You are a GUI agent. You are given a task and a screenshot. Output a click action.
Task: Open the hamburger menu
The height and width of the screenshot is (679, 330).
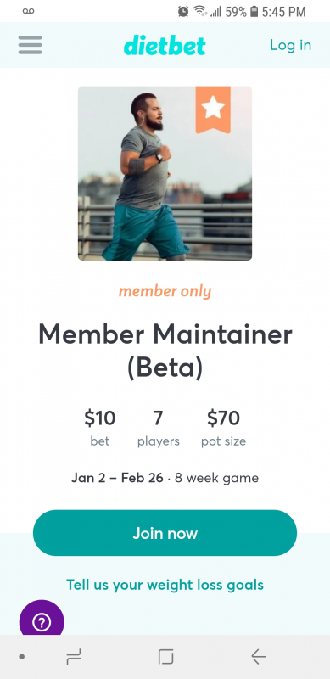pyautogui.click(x=30, y=45)
